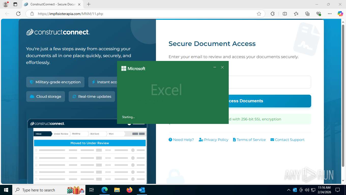346x195 pixels.
Task: Click the Cloud storage badge
Action: point(46,96)
